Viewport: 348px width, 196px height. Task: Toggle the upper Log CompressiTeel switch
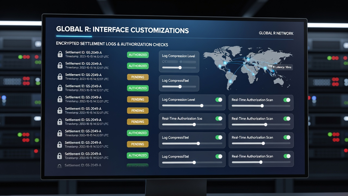coord(219,137)
